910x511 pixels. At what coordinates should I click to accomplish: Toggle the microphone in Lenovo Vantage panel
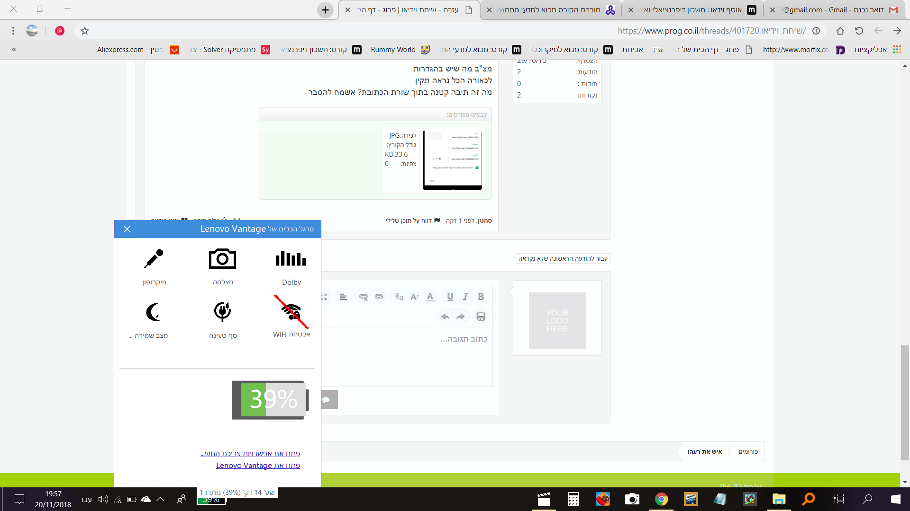[154, 259]
